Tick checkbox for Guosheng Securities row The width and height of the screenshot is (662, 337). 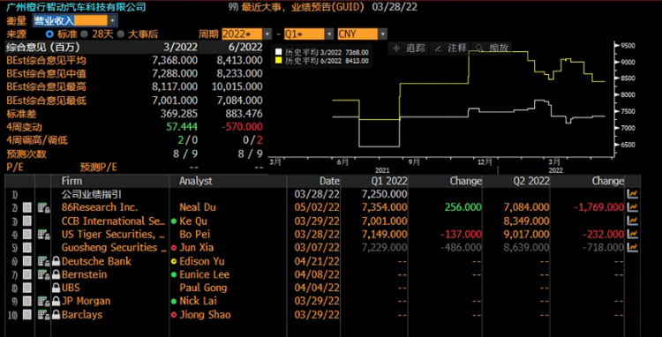27,248
